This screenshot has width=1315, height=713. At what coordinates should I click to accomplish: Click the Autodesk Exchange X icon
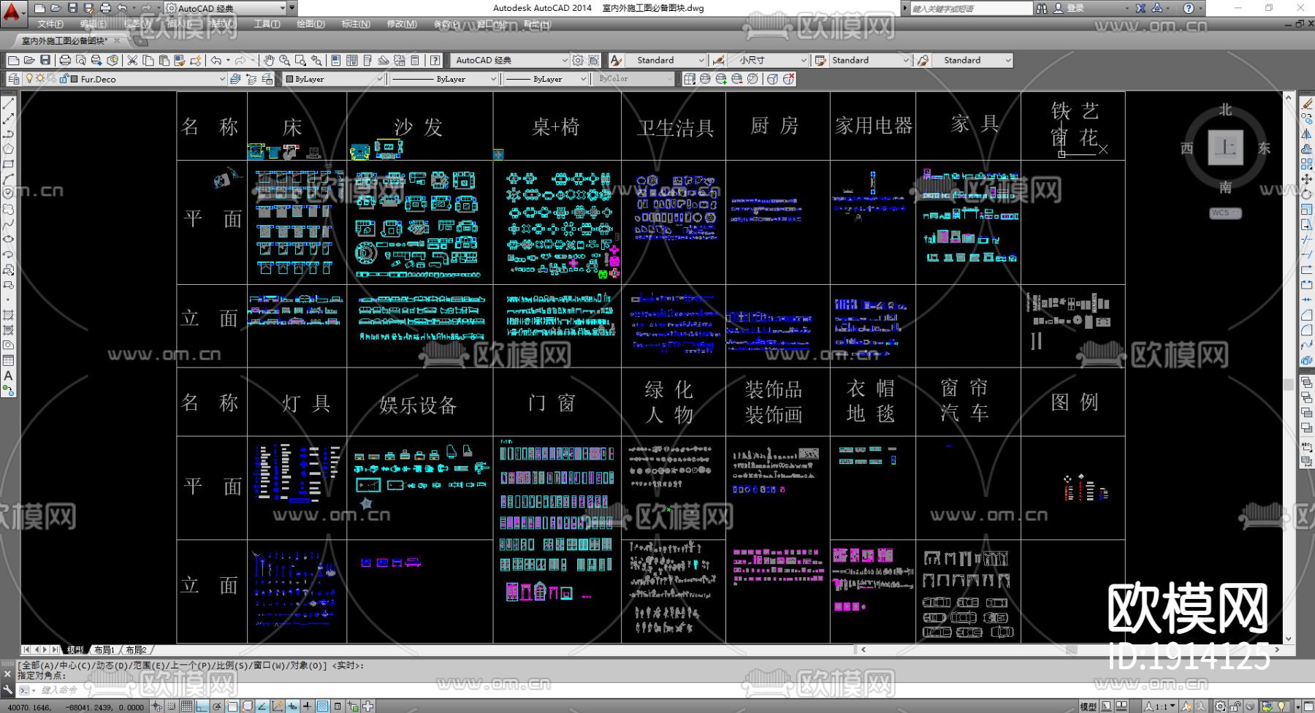pyautogui.click(x=1140, y=8)
